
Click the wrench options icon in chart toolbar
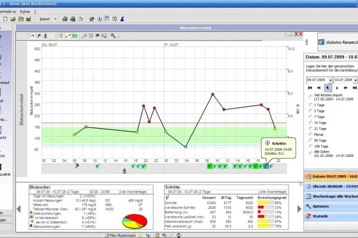pyautogui.click(x=113, y=36)
